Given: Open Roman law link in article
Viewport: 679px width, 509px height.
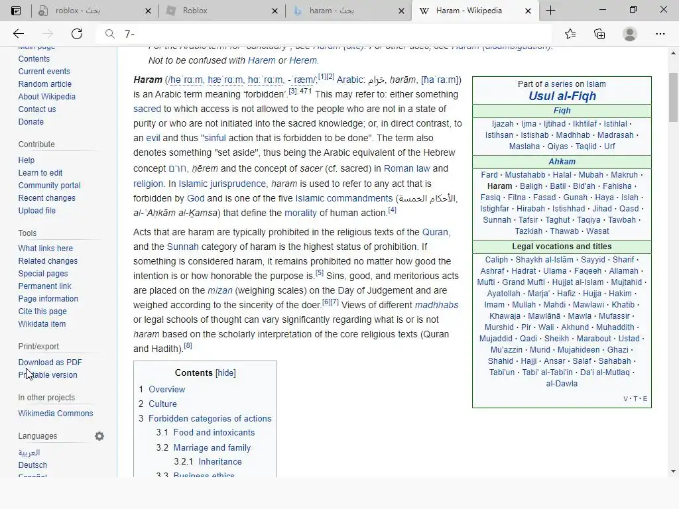Looking at the screenshot, I should pos(407,168).
